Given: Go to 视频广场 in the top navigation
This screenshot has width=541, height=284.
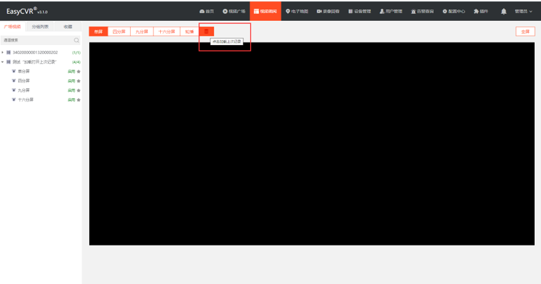Looking at the screenshot, I should 234,11.
